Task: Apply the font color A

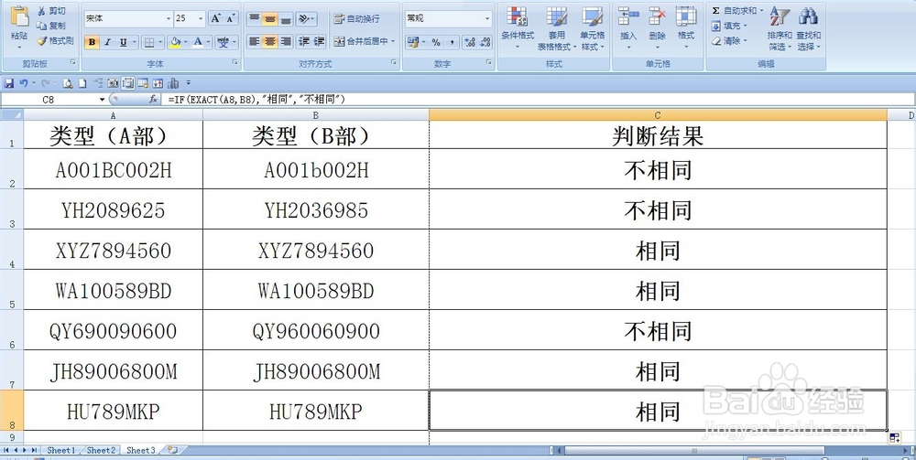Action: pos(198,42)
